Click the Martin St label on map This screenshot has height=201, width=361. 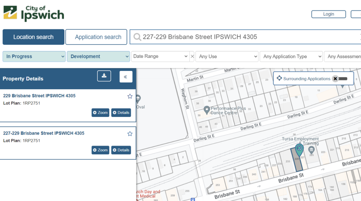click(195, 79)
